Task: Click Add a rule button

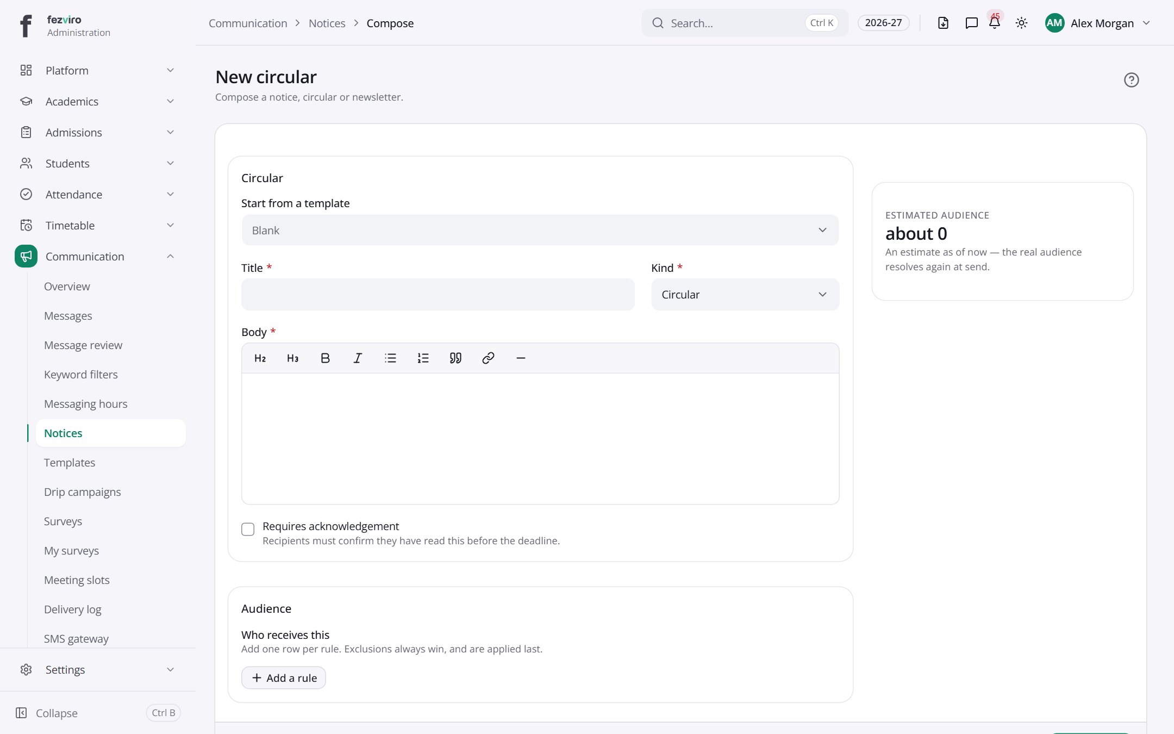Action: 284,678
